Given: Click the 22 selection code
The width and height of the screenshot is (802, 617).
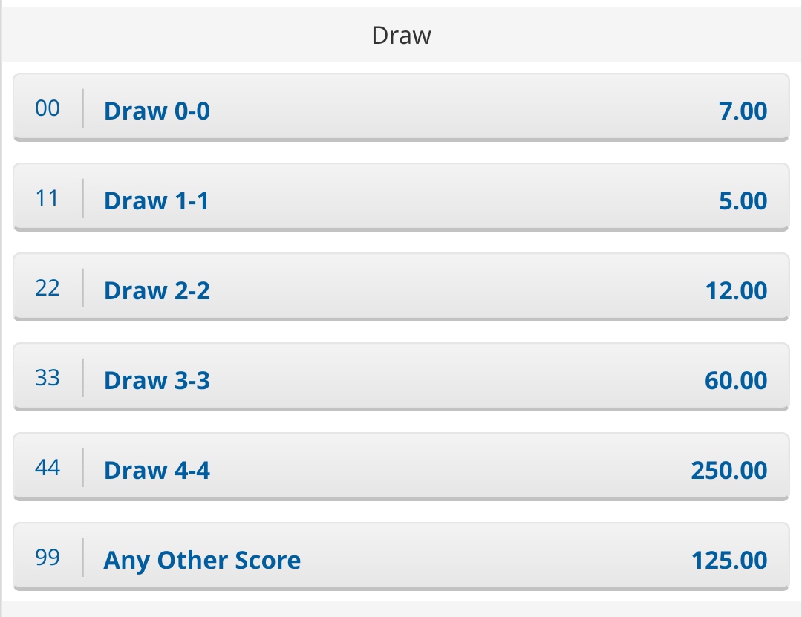Looking at the screenshot, I should coord(48,288).
